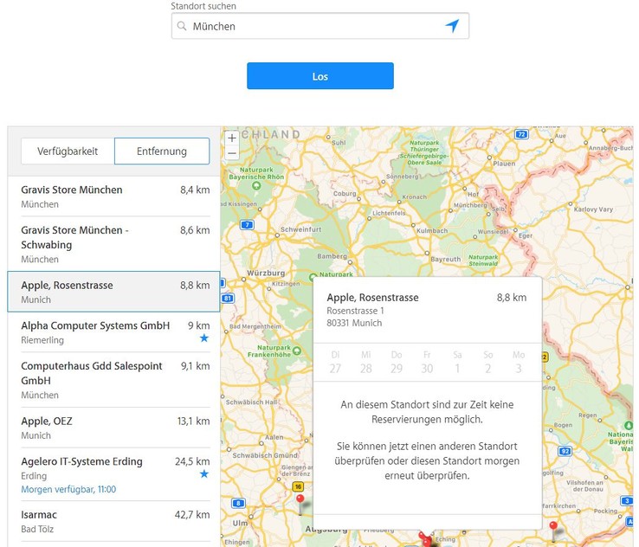Click Do 29 in the popup calendar
Image resolution: width=639 pixels, height=547 pixels.
[x=397, y=362]
